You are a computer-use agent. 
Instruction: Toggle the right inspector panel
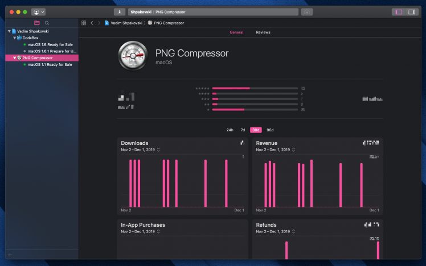pyautogui.click(x=411, y=12)
